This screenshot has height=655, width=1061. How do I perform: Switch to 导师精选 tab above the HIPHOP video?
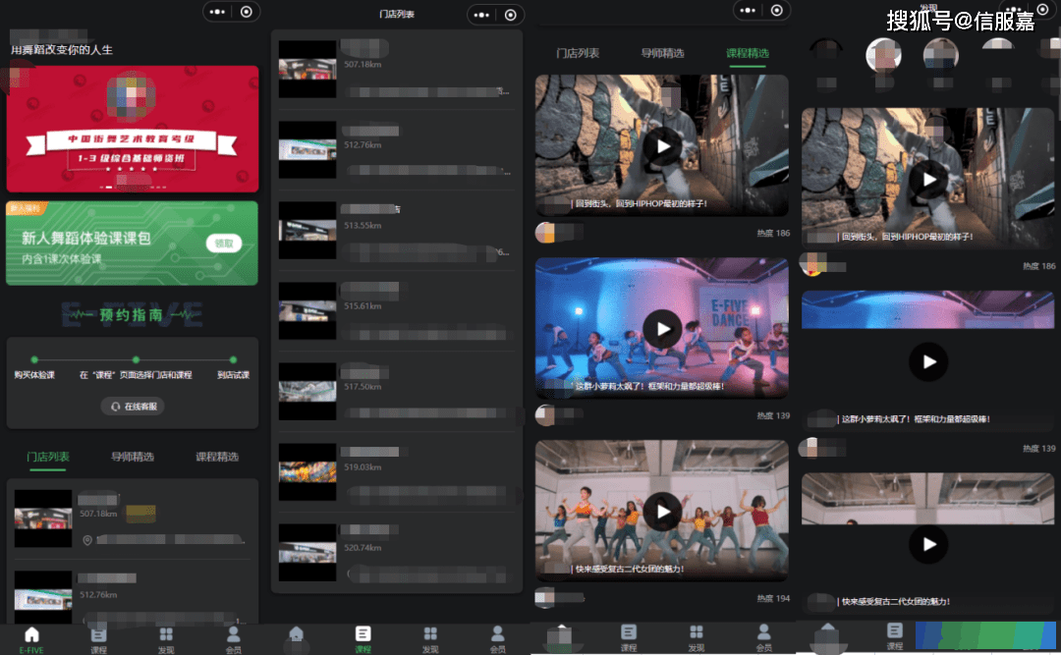pos(662,53)
